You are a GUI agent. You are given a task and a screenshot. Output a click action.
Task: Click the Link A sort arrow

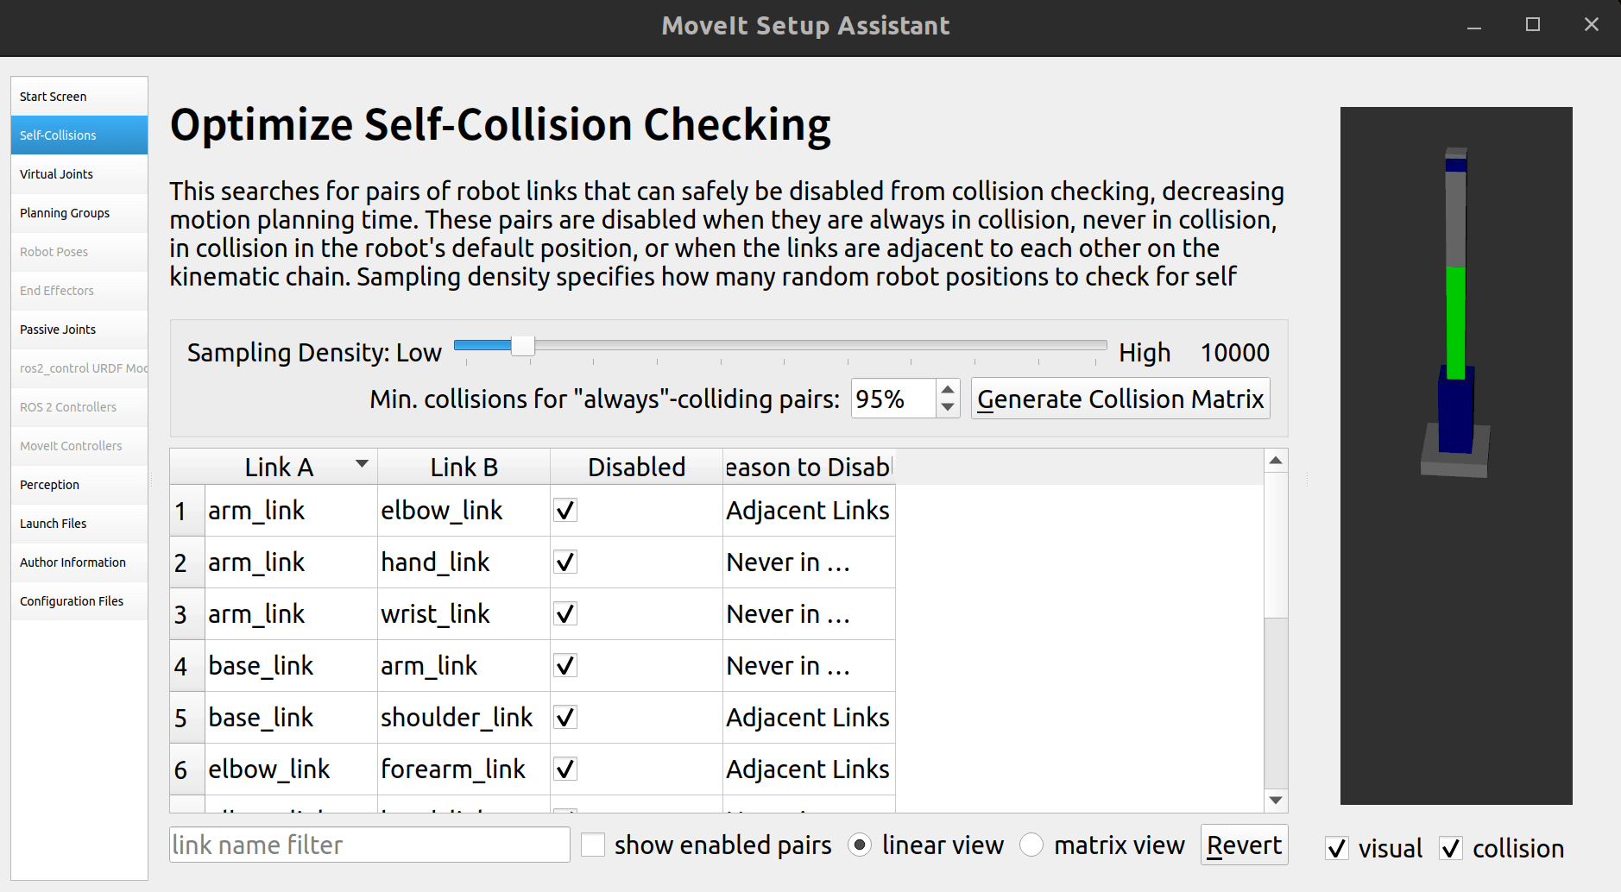363,464
